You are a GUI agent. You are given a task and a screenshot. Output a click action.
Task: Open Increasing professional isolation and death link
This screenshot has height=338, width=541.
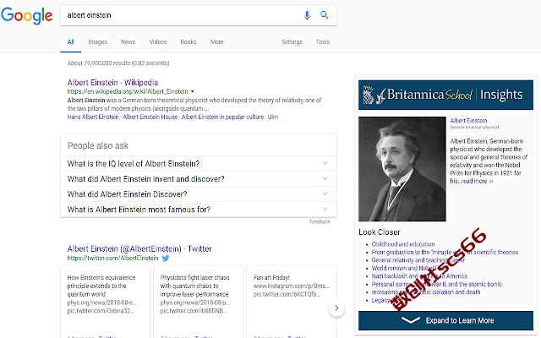(x=426, y=292)
